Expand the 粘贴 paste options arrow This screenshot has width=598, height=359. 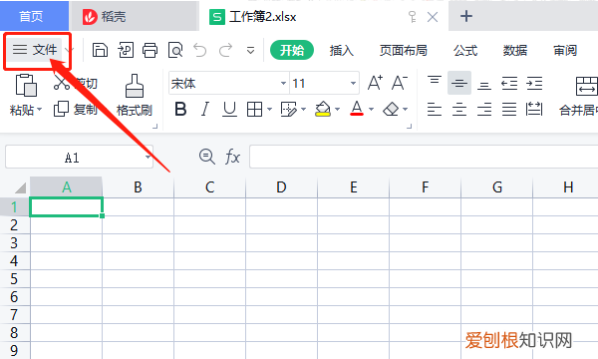point(39,110)
